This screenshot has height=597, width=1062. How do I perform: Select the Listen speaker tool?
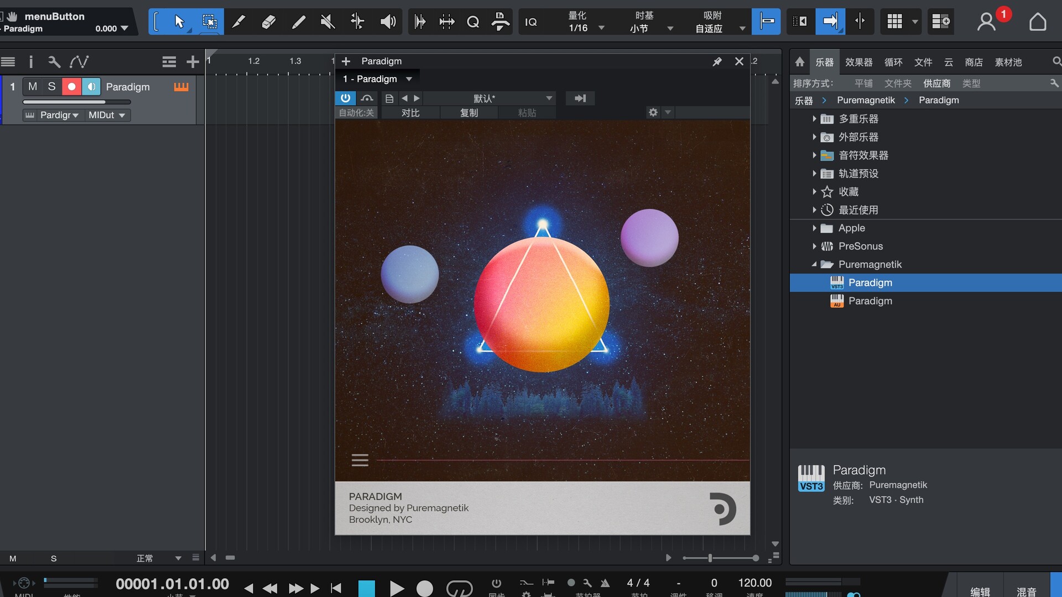(x=388, y=22)
